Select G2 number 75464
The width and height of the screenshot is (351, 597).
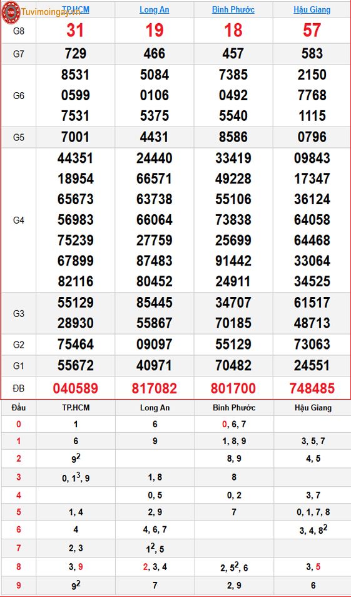click(x=75, y=345)
